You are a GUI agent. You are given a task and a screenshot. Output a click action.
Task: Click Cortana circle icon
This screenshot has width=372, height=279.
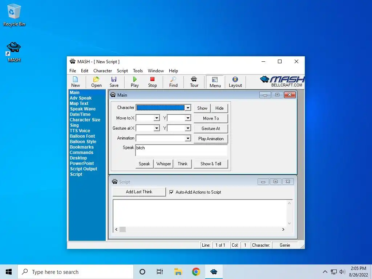(x=142, y=272)
